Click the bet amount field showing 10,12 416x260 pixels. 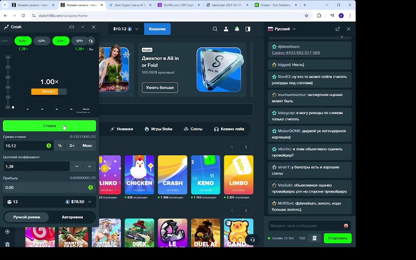pos(28,146)
